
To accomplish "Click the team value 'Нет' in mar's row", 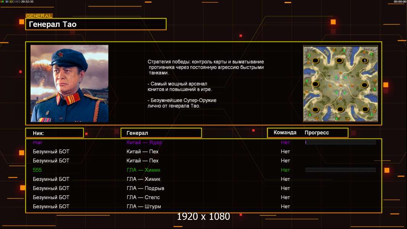I will pos(285,142).
